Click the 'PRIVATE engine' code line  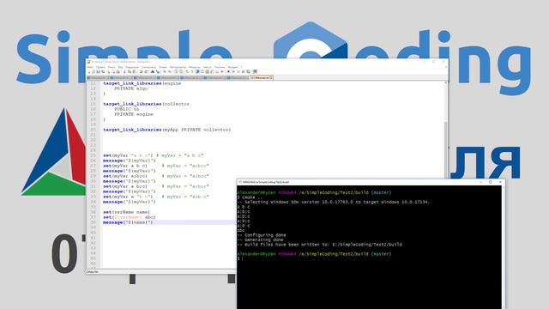pos(134,114)
